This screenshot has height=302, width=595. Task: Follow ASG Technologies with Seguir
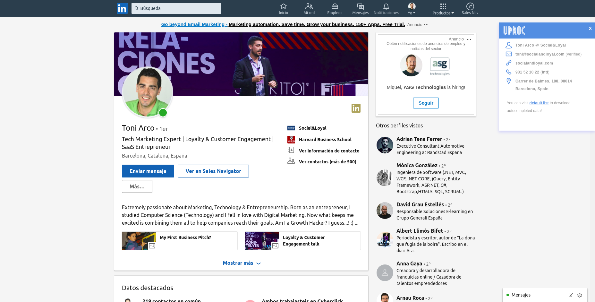426,103
